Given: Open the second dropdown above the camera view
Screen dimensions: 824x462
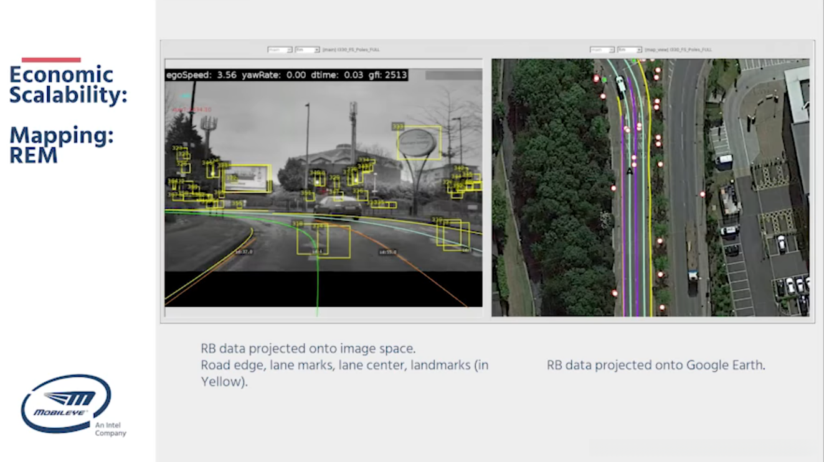Looking at the screenshot, I should [307, 50].
